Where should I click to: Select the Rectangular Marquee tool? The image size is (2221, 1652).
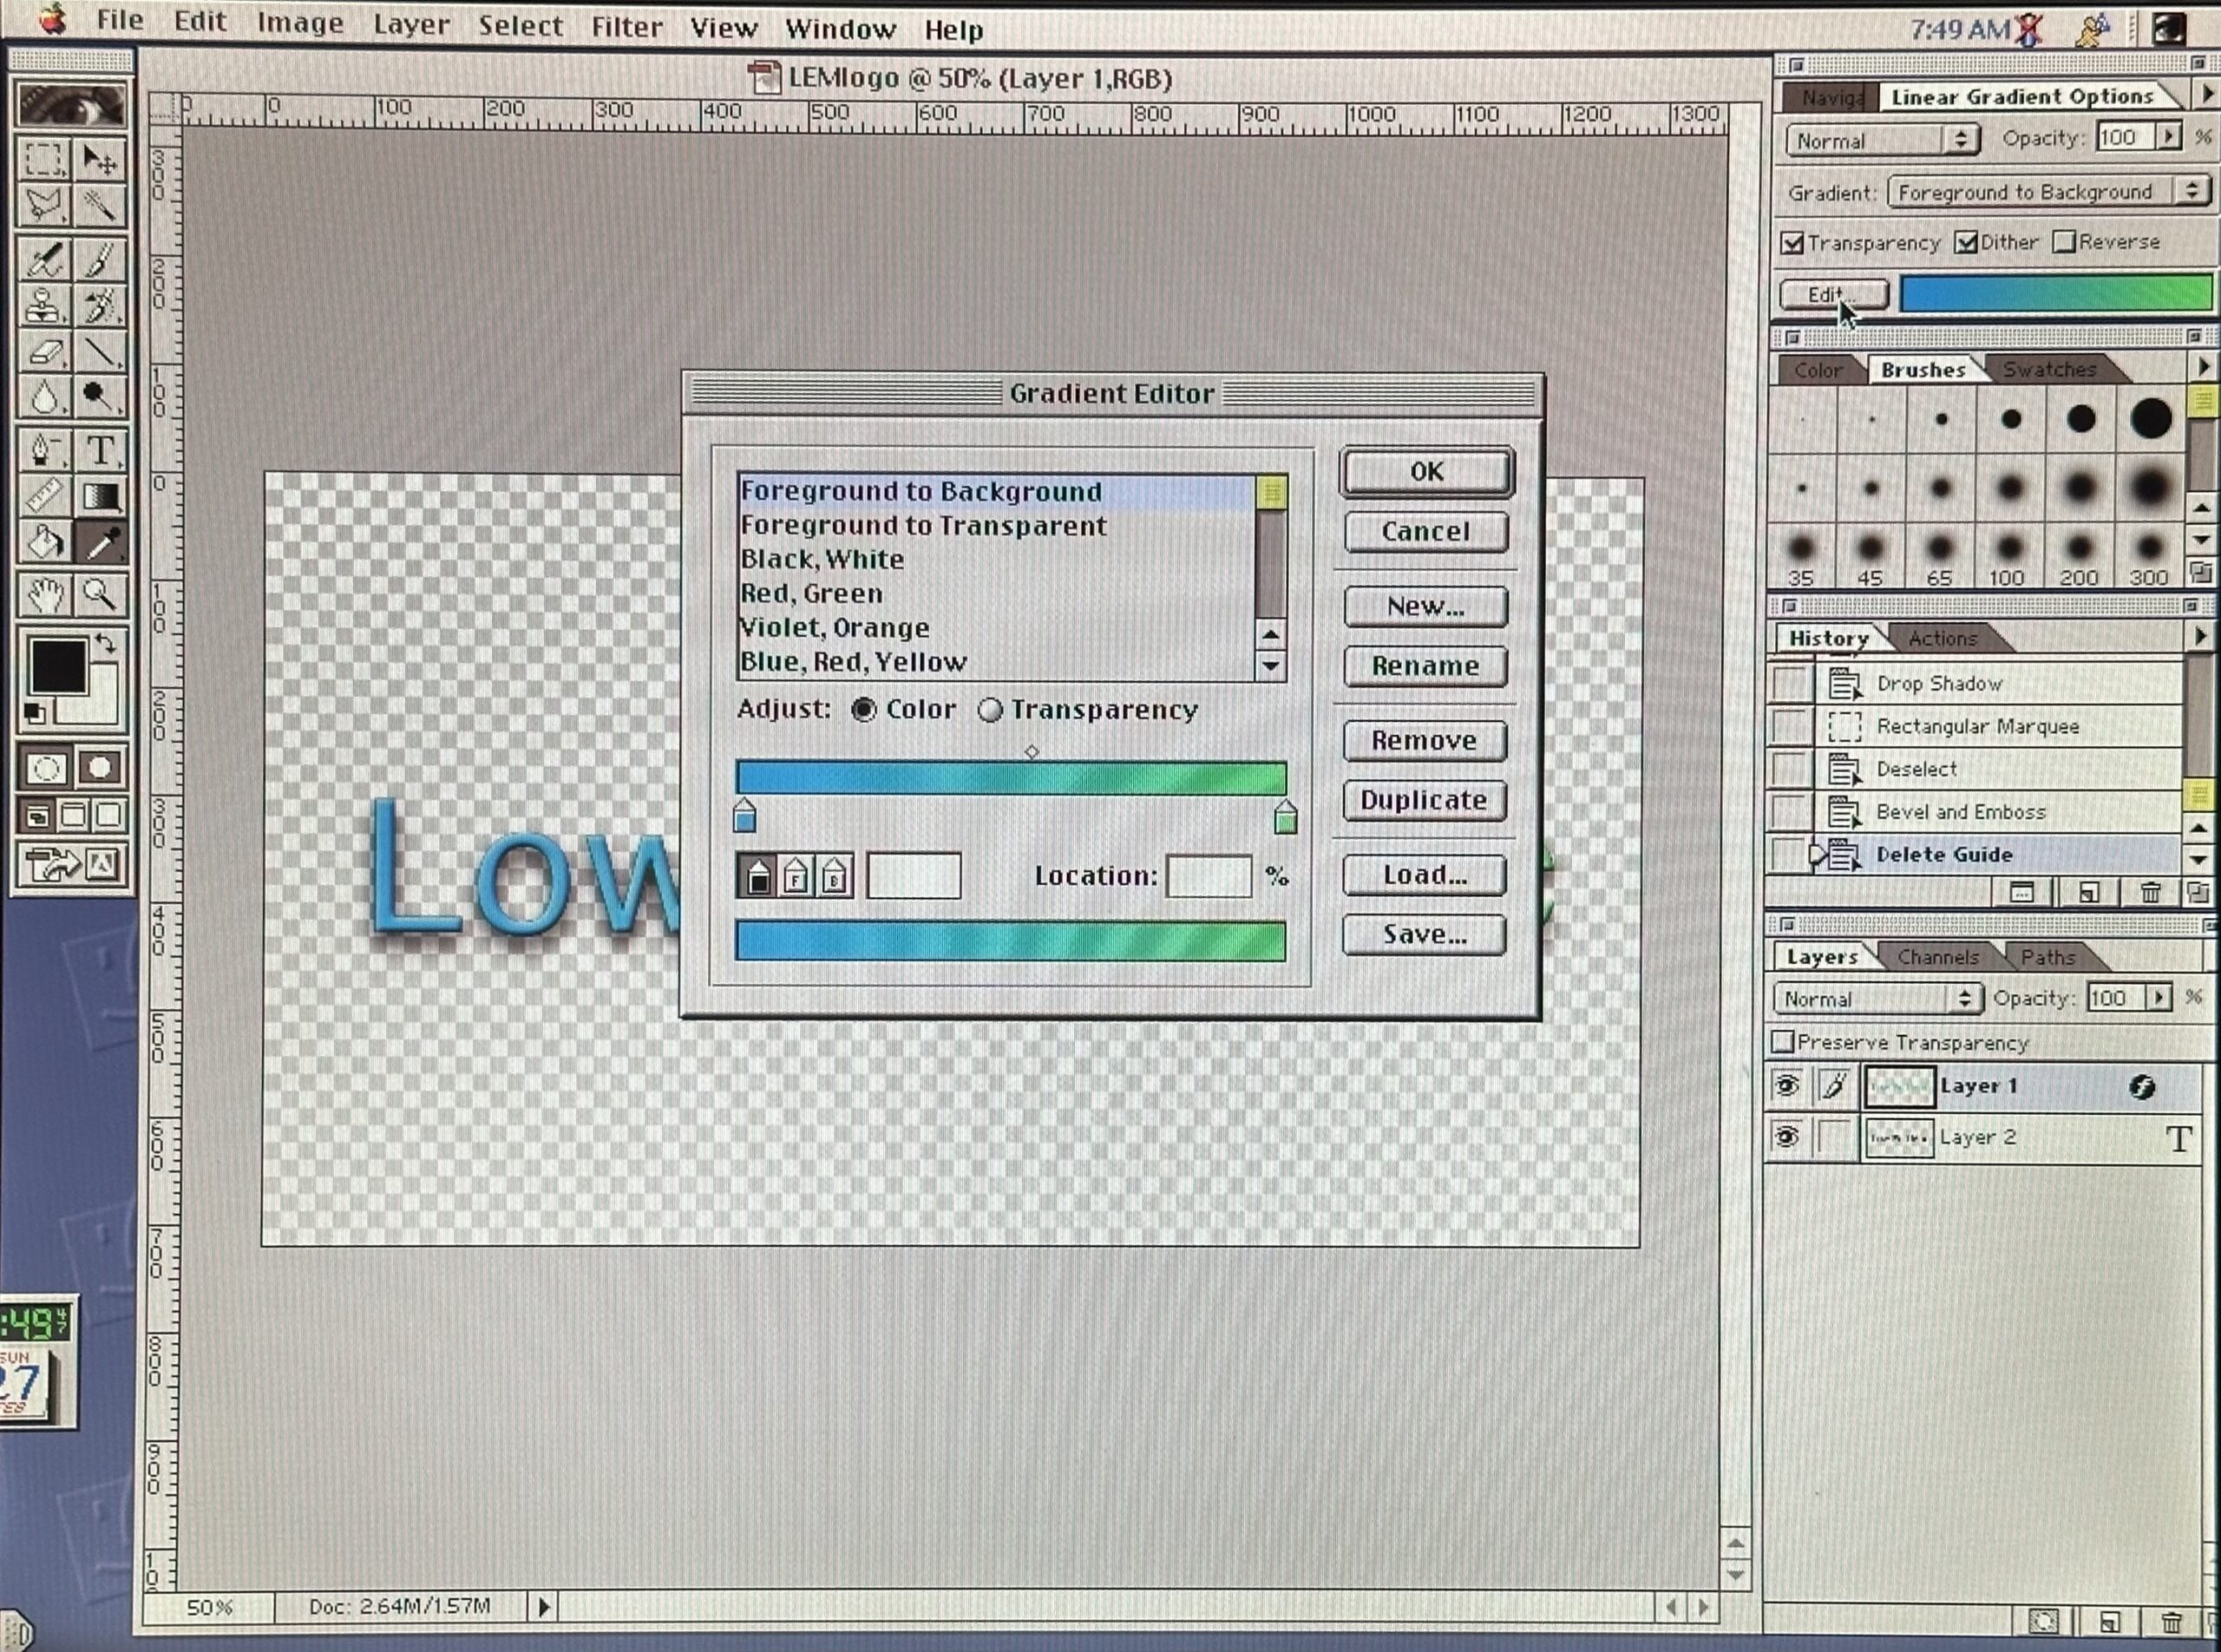pos(44,159)
